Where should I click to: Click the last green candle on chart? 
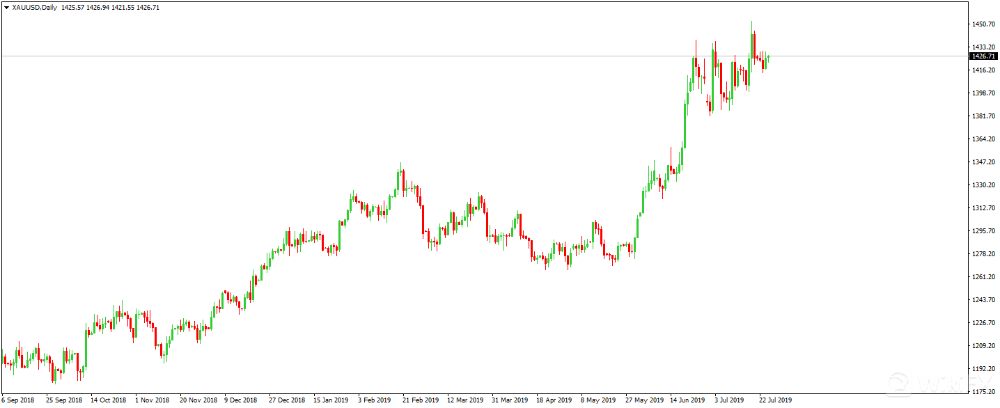tap(767, 57)
